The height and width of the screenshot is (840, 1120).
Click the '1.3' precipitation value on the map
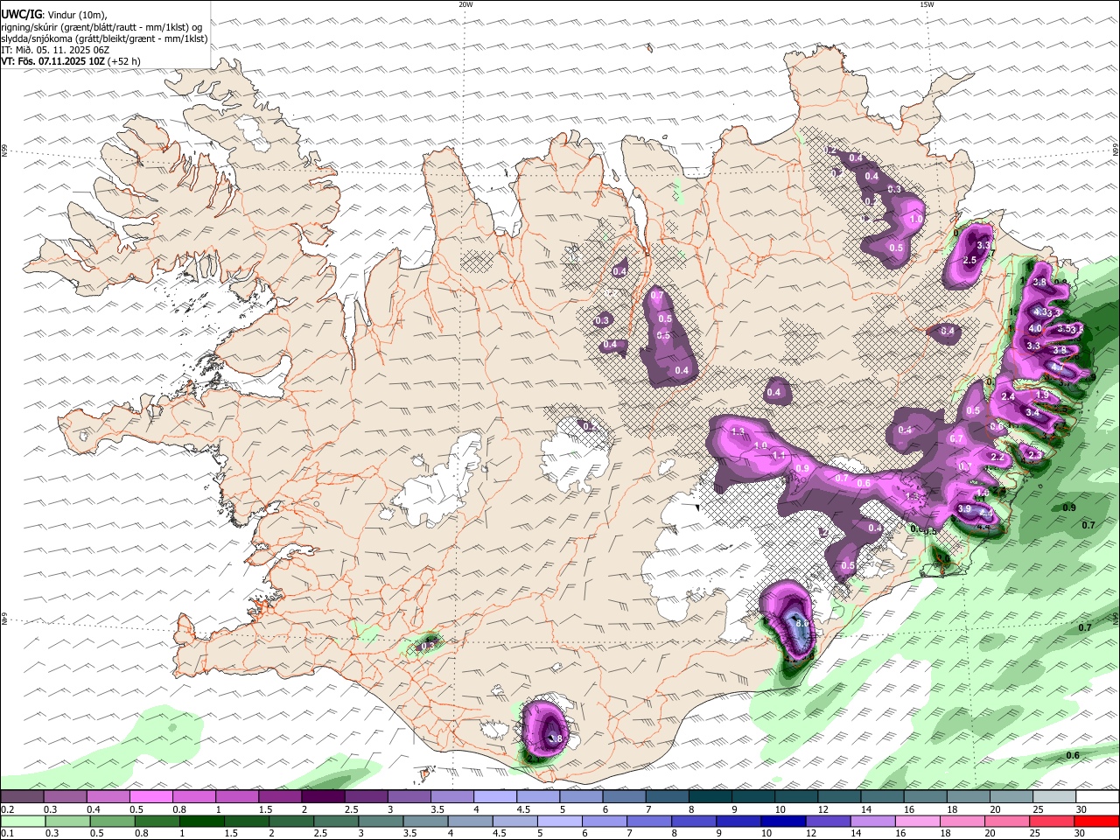[x=738, y=431]
